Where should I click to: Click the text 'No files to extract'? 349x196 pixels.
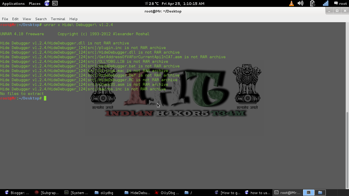pos(22,94)
